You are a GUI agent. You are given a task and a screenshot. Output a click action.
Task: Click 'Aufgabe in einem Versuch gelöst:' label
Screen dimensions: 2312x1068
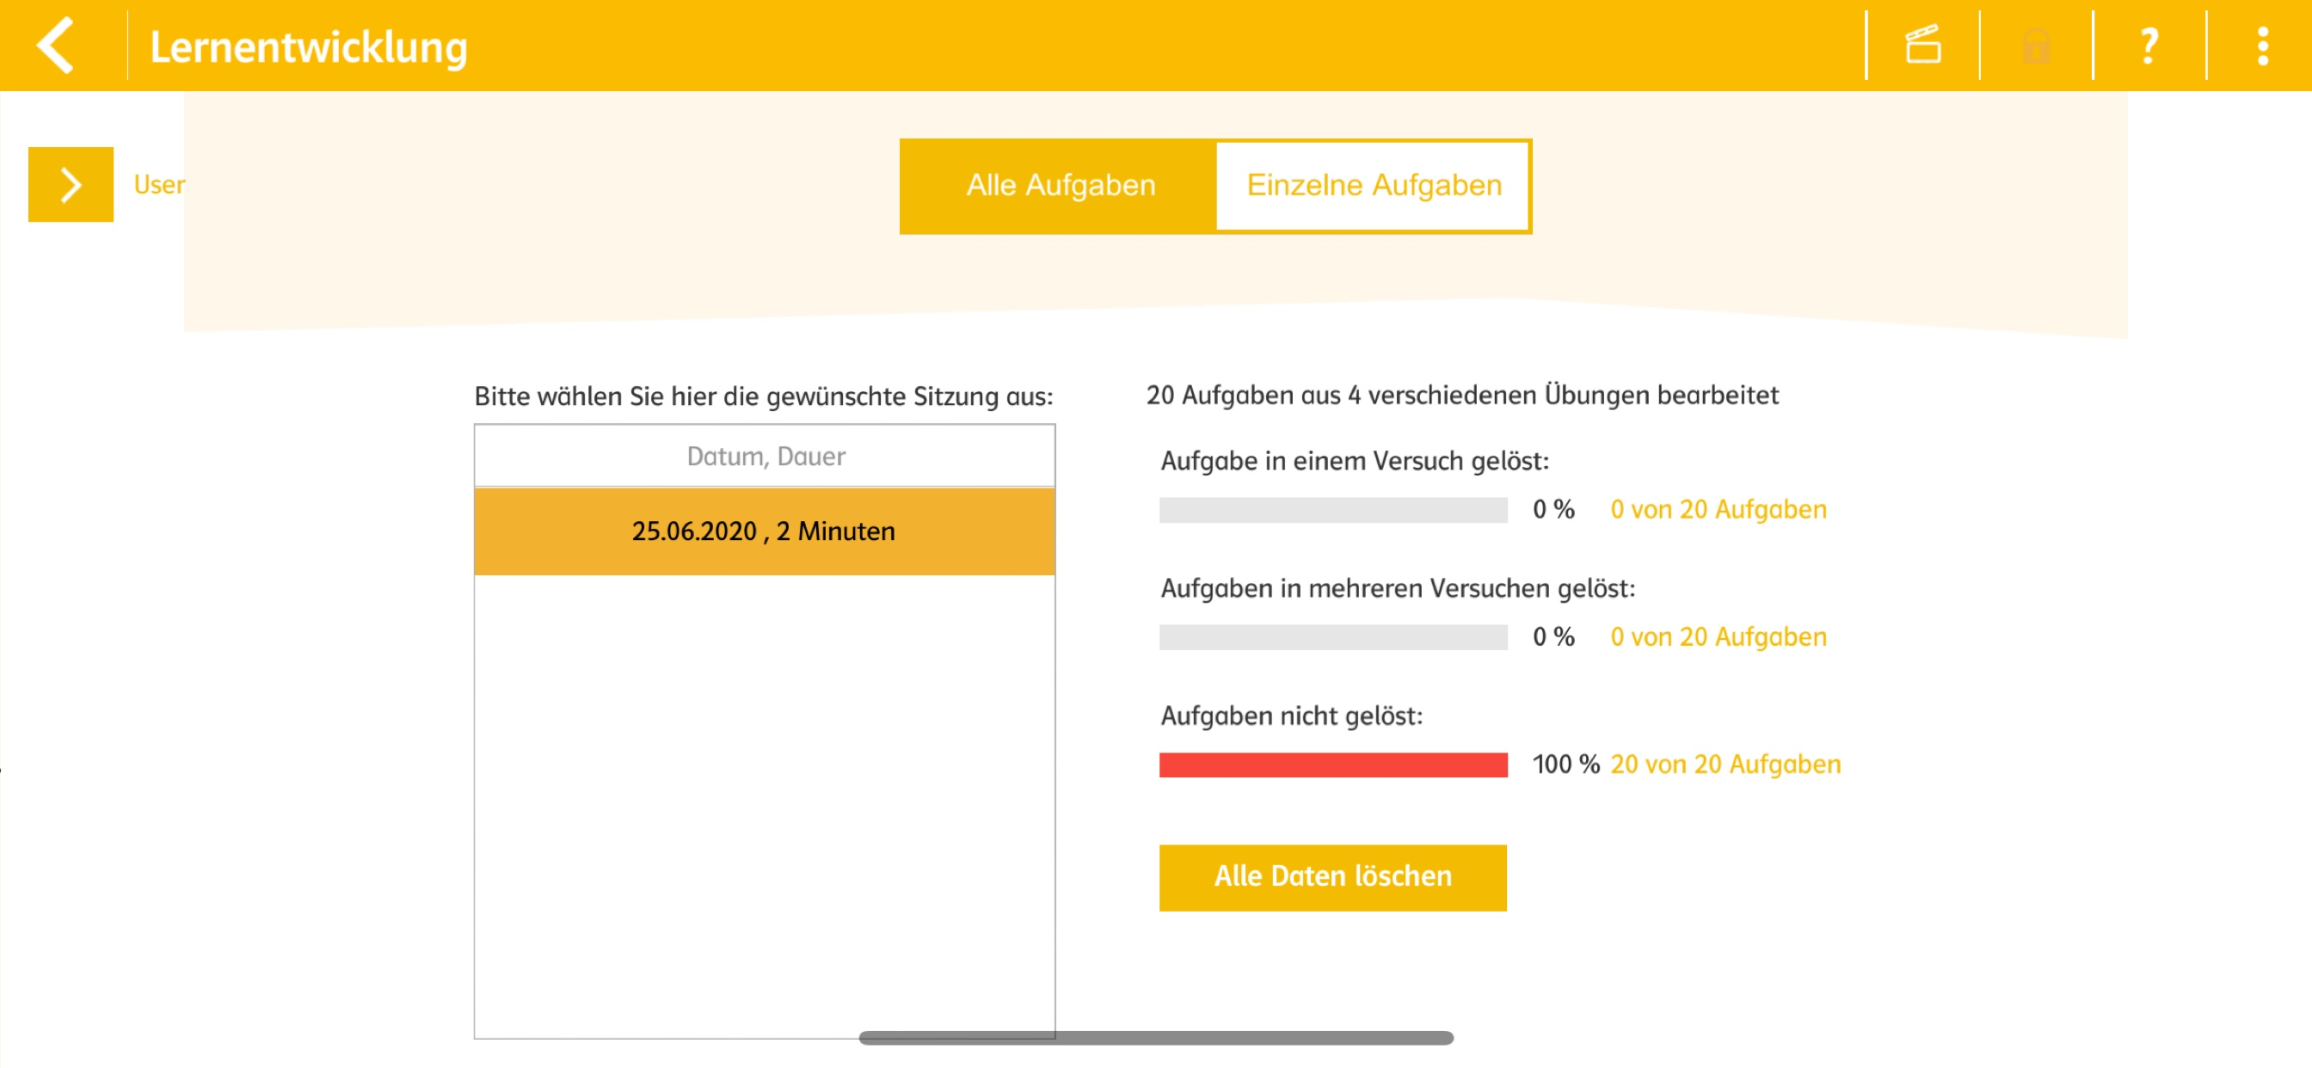click(x=1355, y=461)
